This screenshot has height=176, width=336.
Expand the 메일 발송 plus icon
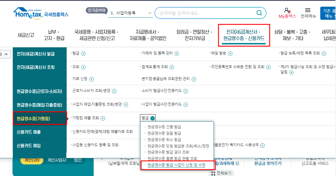pyautogui.click(x=230, y=53)
